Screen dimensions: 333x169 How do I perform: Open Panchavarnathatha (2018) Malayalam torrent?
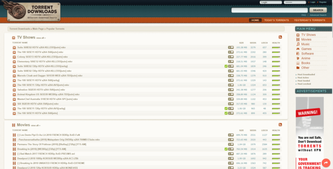pos(59,140)
